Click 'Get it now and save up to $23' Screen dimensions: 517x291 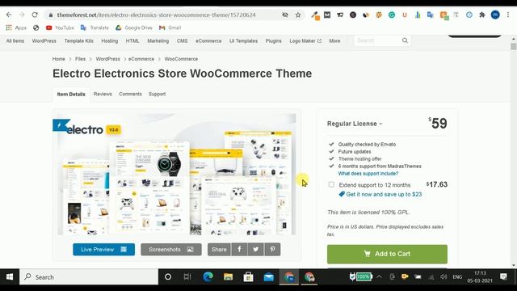point(380,194)
